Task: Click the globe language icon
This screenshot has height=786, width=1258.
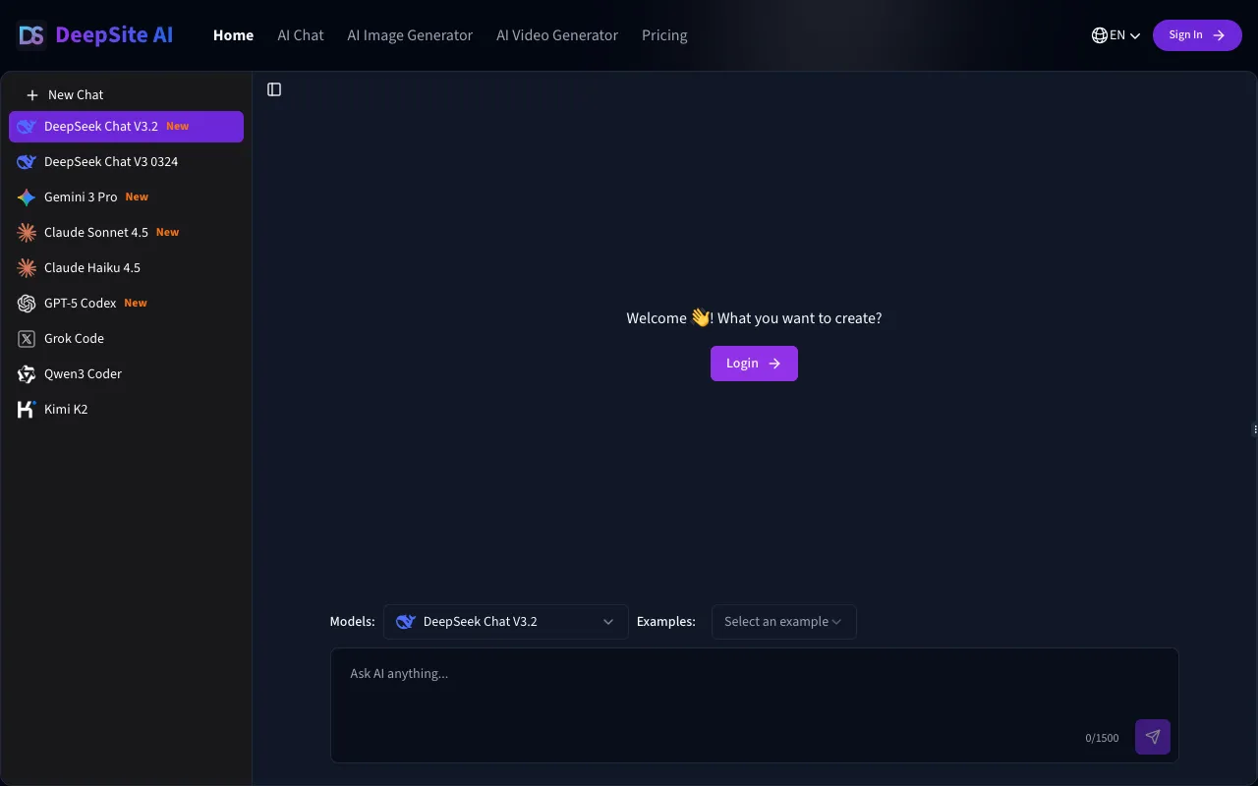Action: (1098, 34)
